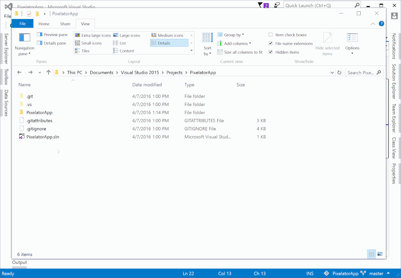Select Small icons layout
The image size is (401, 278).
[x=88, y=43]
